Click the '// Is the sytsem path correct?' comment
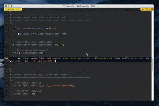Viewport: 159px width, 106px height. tap(31, 50)
